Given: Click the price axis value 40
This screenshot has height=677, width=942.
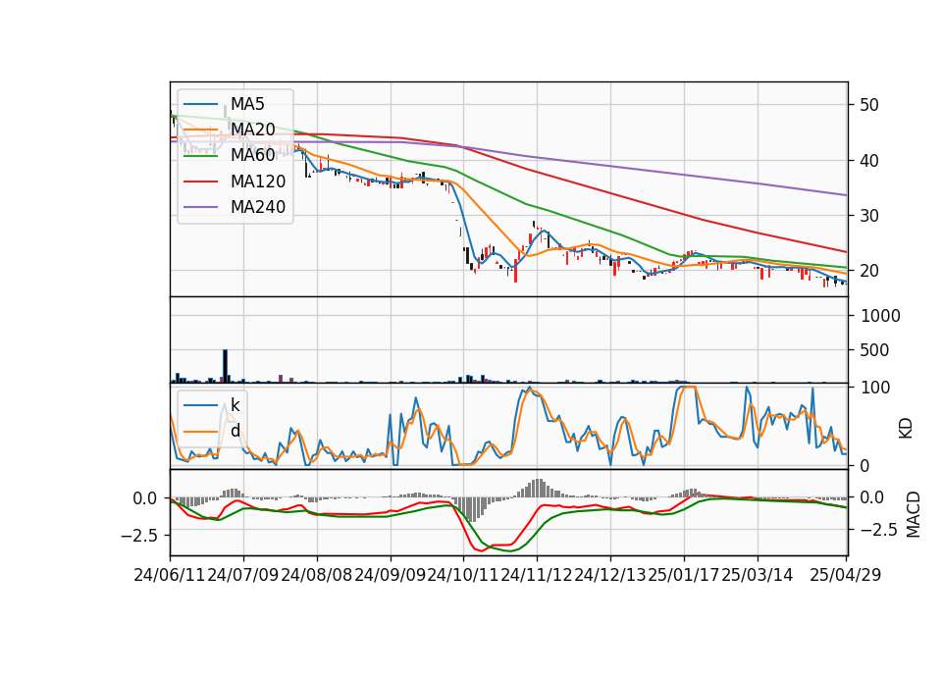Looking at the screenshot, I should click(869, 160).
